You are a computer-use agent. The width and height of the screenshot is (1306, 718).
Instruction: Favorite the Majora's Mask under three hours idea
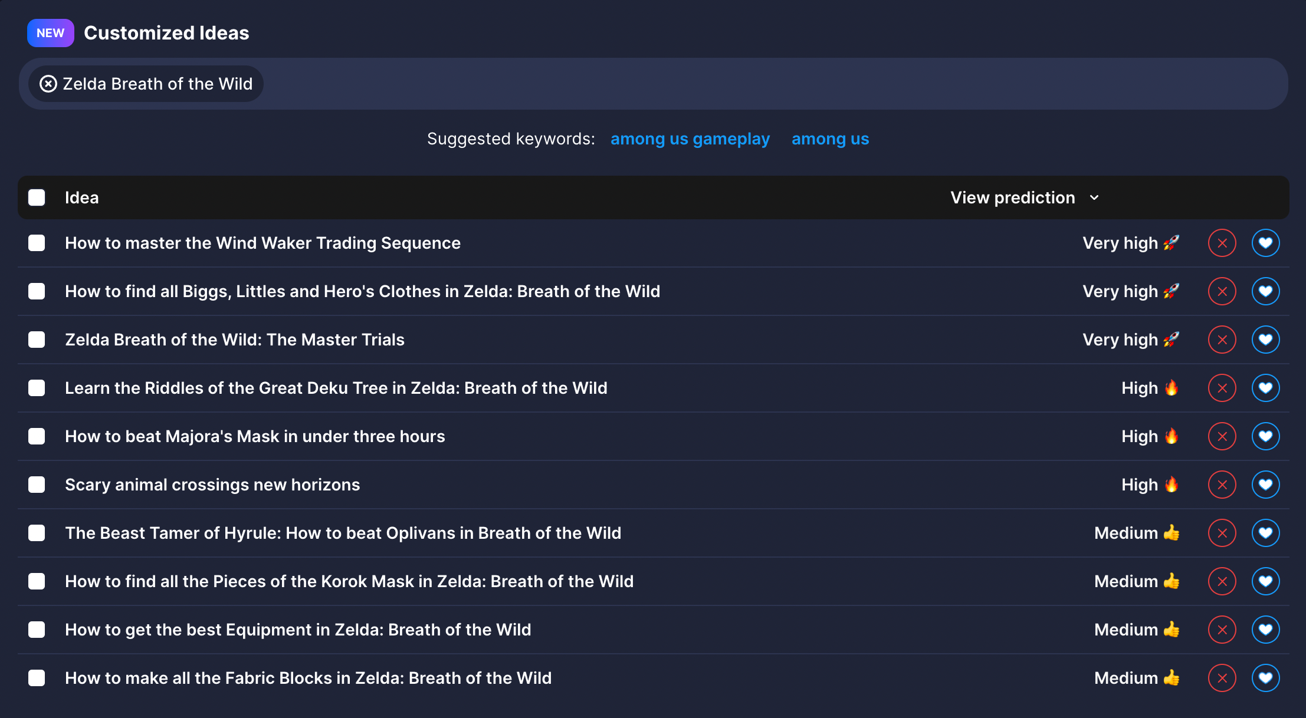click(1265, 436)
